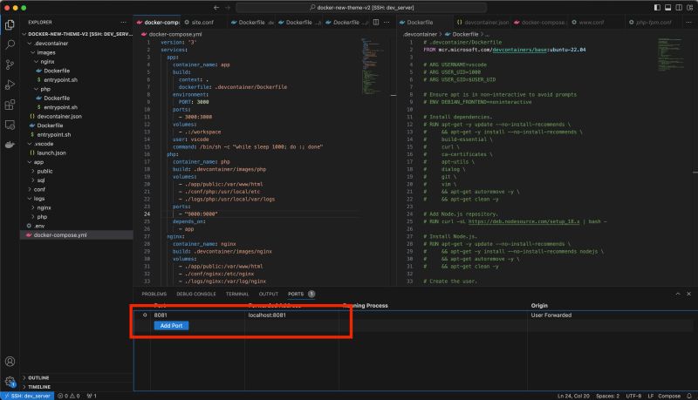Go forward with the title bar arrow
The height and width of the screenshot is (400, 698).
[228, 8]
